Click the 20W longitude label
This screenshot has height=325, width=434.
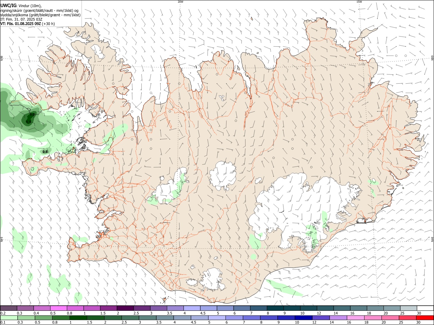(180, 2)
